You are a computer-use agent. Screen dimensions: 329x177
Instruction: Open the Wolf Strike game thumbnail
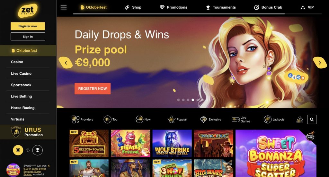(x=172, y=143)
